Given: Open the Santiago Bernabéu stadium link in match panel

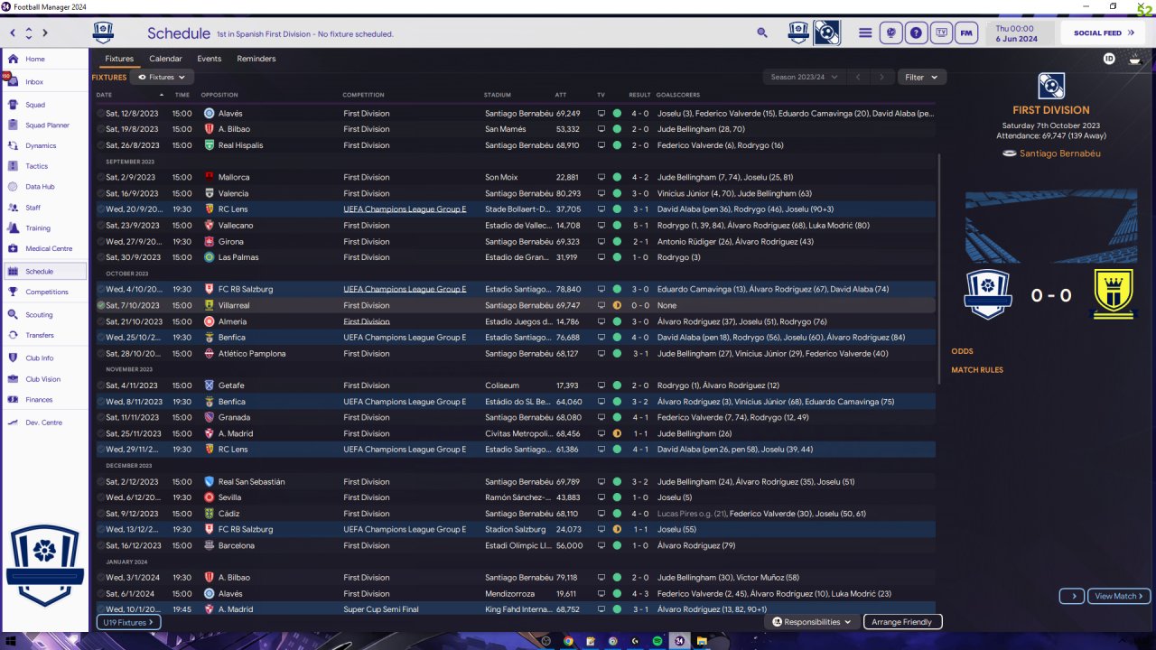Looking at the screenshot, I should tap(1059, 153).
